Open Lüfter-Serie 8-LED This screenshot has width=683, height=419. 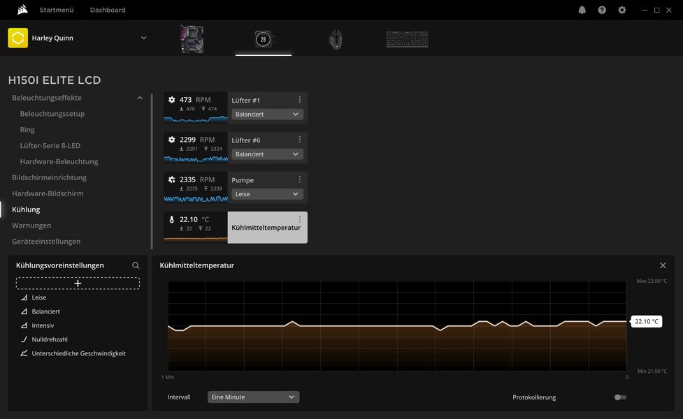(x=50, y=145)
